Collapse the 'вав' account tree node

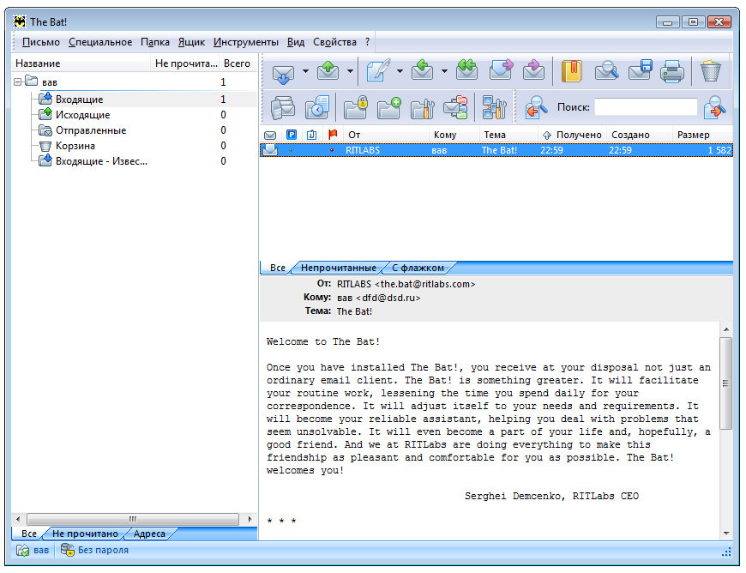pos(18,81)
